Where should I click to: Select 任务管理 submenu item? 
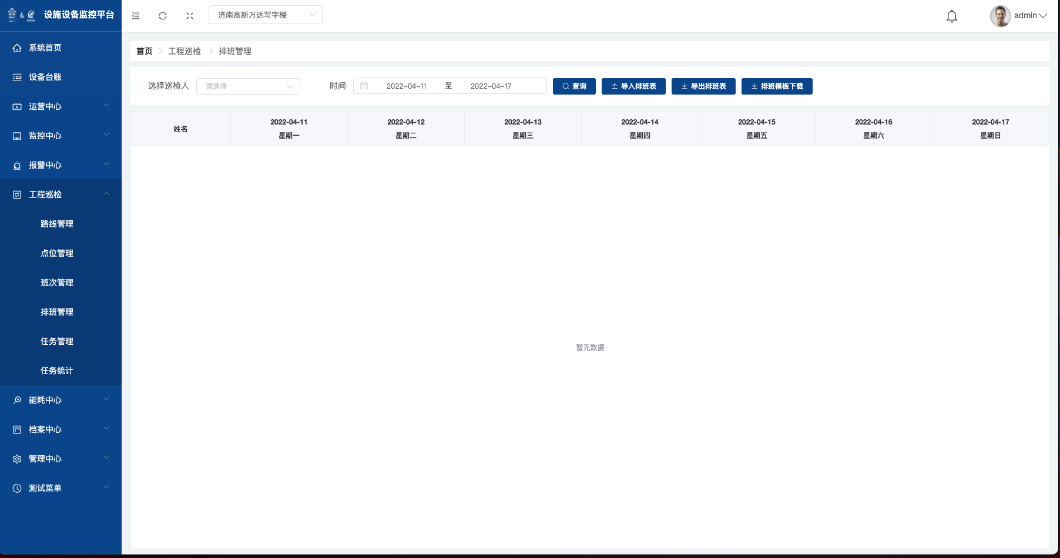click(57, 341)
